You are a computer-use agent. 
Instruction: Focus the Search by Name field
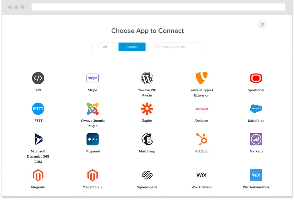[x=178, y=47]
